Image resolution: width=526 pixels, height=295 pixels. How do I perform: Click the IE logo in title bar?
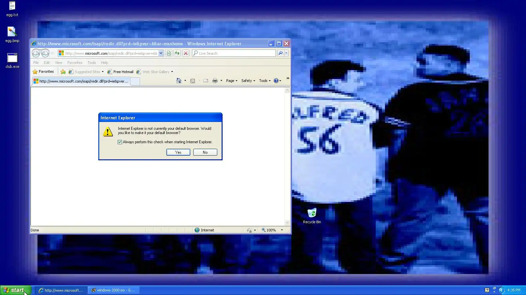[34, 44]
